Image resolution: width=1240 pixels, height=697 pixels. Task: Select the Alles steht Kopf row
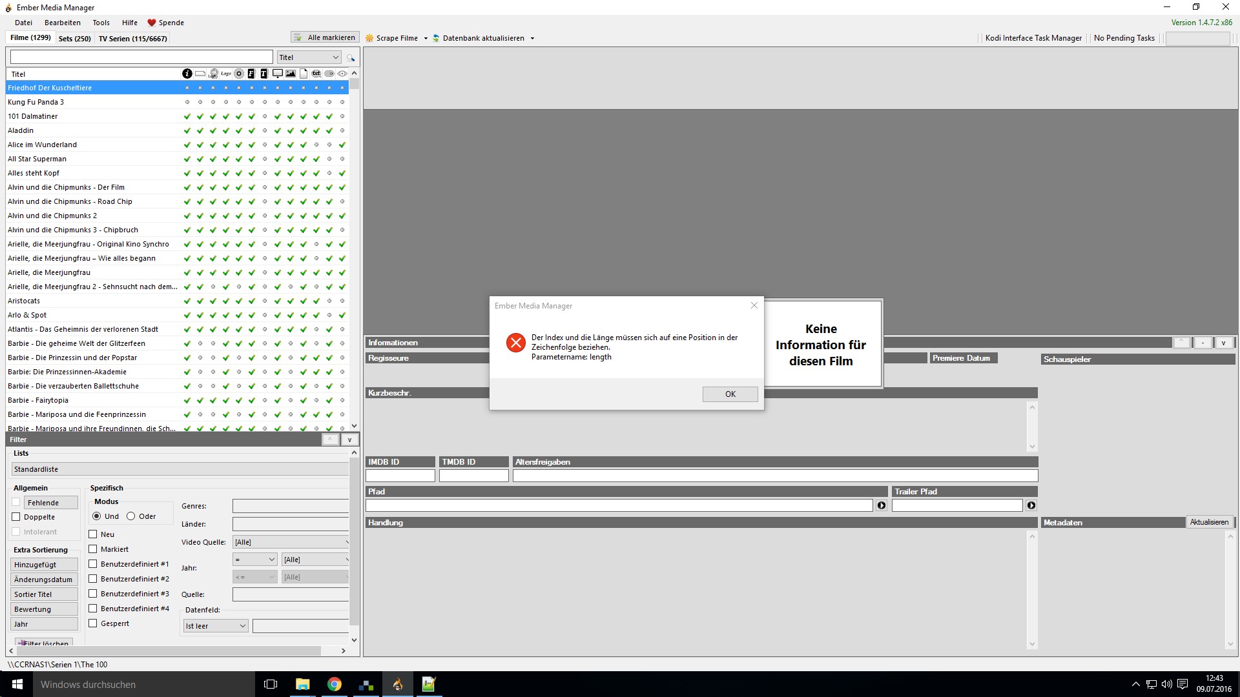pyautogui.click(x=178, y=173)
